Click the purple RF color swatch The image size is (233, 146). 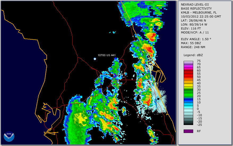[188, 131]
